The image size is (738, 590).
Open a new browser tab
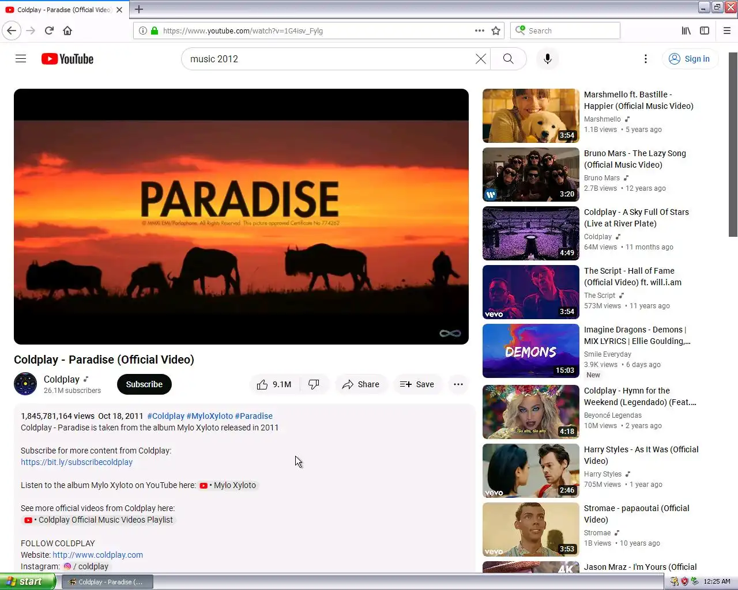click(x=139, y=9)
